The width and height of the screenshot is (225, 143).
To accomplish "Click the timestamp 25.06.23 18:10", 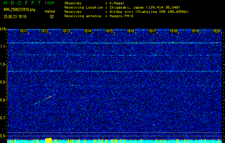I will [x=15, y=17].
